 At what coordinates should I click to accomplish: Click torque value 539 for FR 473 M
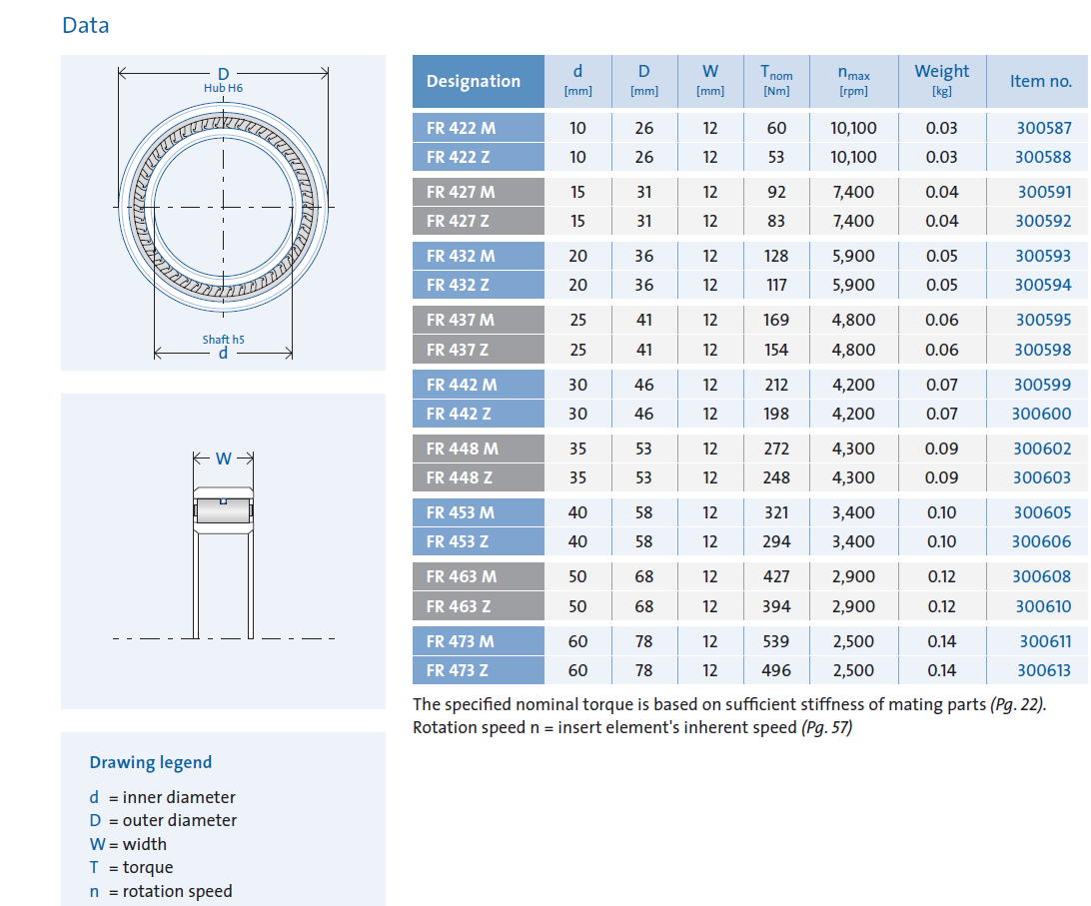pos(776,641)
